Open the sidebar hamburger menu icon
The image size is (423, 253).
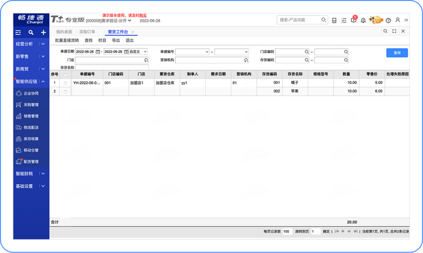[x=18, y=33]
